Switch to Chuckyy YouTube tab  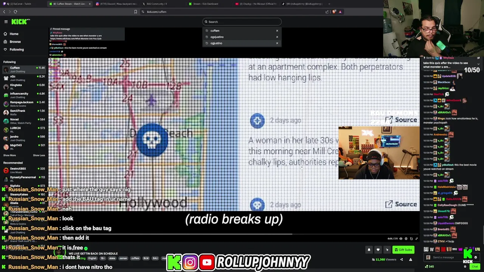pyautogui.click(x=256, y=4)
